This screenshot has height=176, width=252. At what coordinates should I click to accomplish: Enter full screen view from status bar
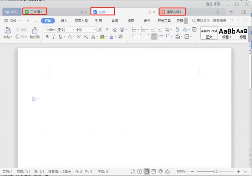(132, 171)
